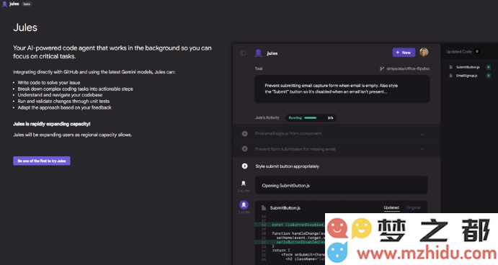Click the EmailSignup.js file icon in sidebar
The width and height of the screenshot is (498, 265).
450,76
